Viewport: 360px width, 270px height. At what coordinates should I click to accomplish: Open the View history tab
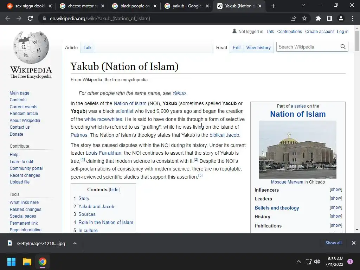(258, 47)
